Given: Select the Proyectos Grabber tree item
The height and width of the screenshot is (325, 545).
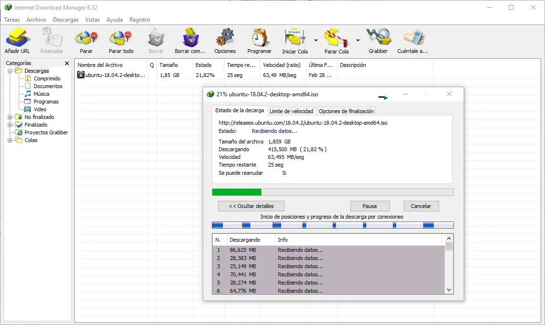Looking at the screenshot, I should tap(46, 132).
